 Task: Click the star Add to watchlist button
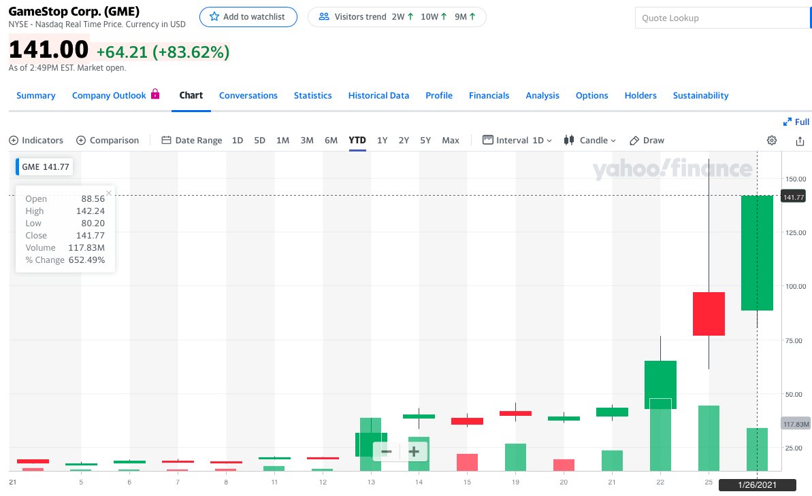pos(248,17)
